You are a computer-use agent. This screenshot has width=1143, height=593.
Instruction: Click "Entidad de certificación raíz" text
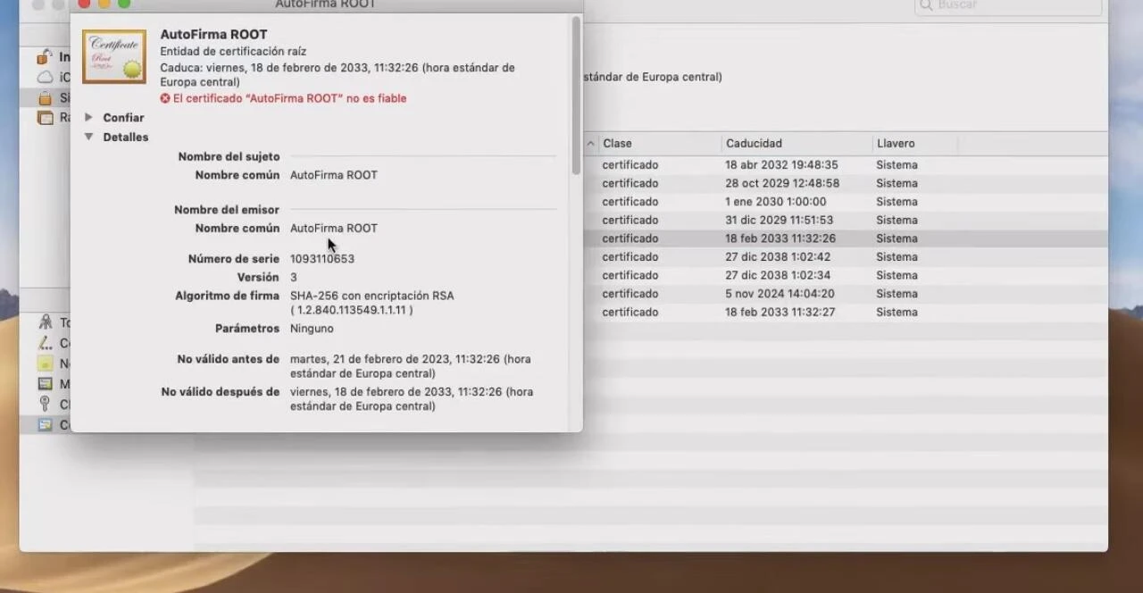(233, 52)
